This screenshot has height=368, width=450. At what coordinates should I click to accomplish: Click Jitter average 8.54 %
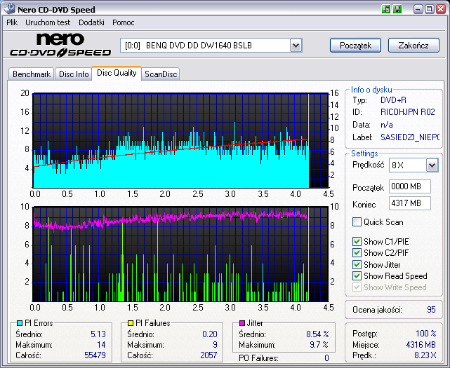pos(317,334)
